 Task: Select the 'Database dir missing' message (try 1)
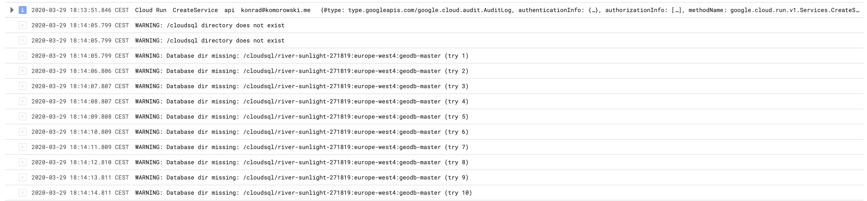(x=302, y=56)
